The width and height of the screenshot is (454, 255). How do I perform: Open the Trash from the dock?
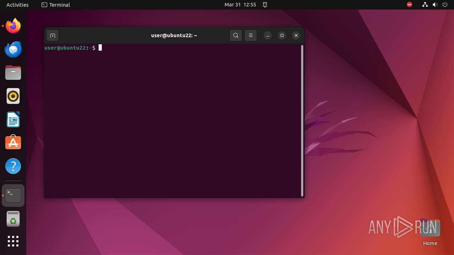click(x=13, y=219)
